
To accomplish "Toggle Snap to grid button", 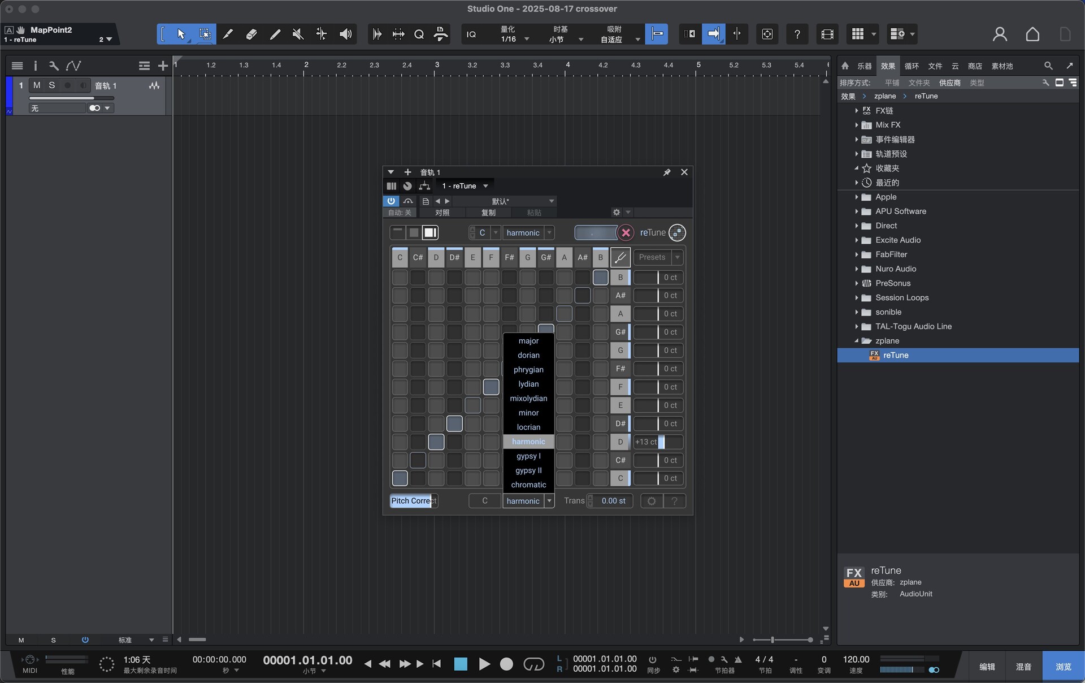I will (x=657, y=34).
